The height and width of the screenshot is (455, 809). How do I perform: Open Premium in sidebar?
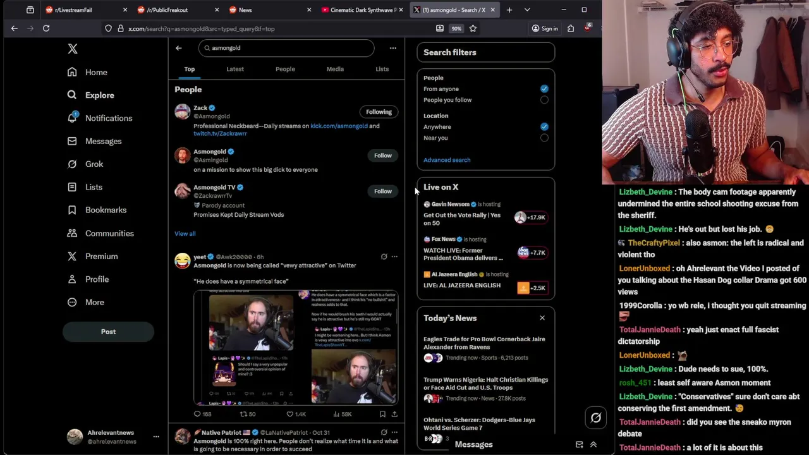(92, 256)
